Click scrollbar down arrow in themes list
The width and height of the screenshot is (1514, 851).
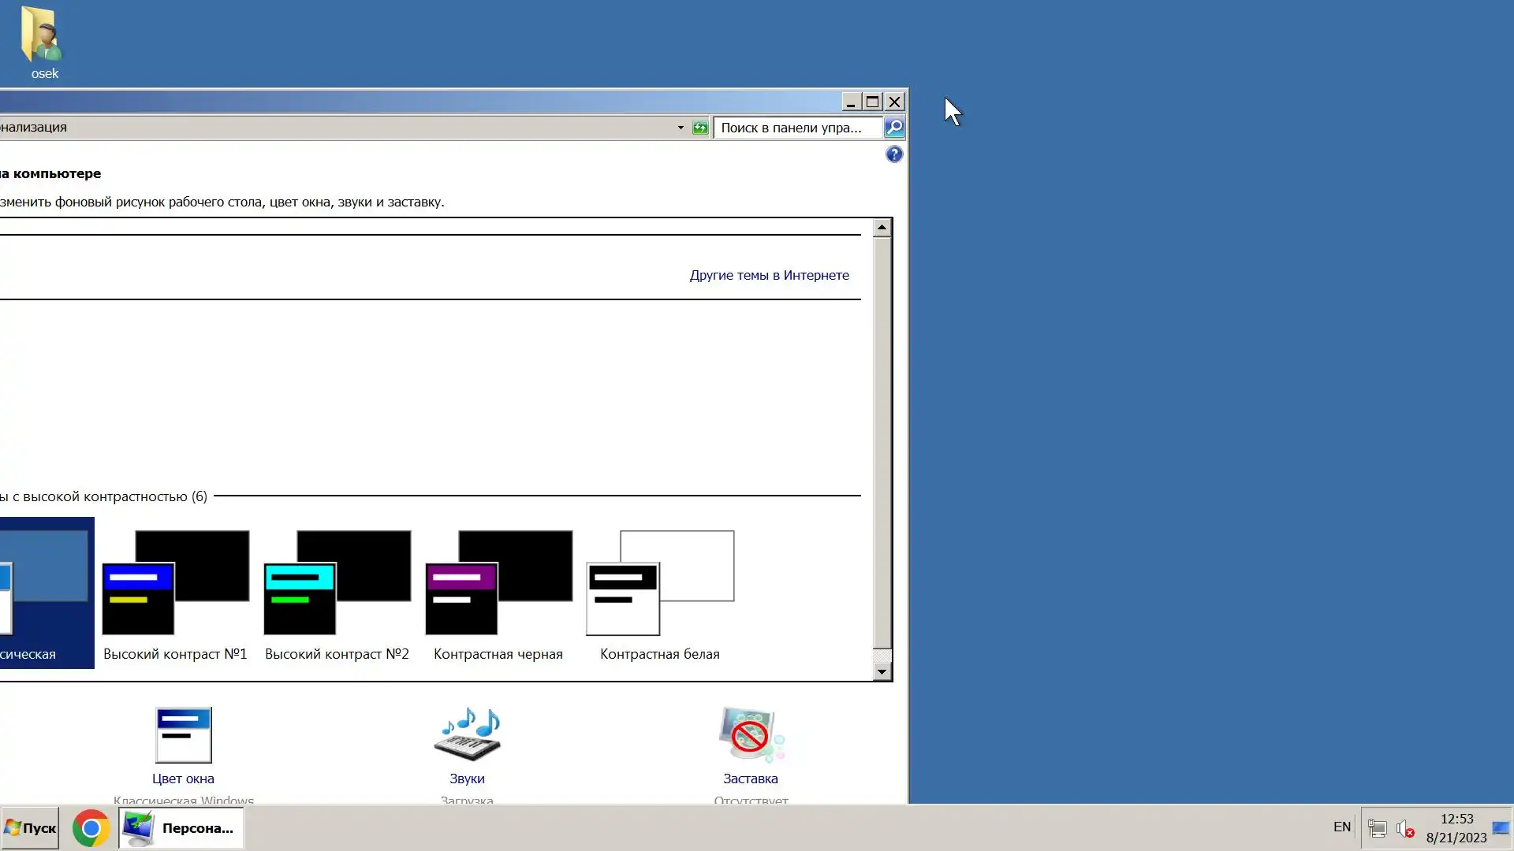(x=882, y=672)
